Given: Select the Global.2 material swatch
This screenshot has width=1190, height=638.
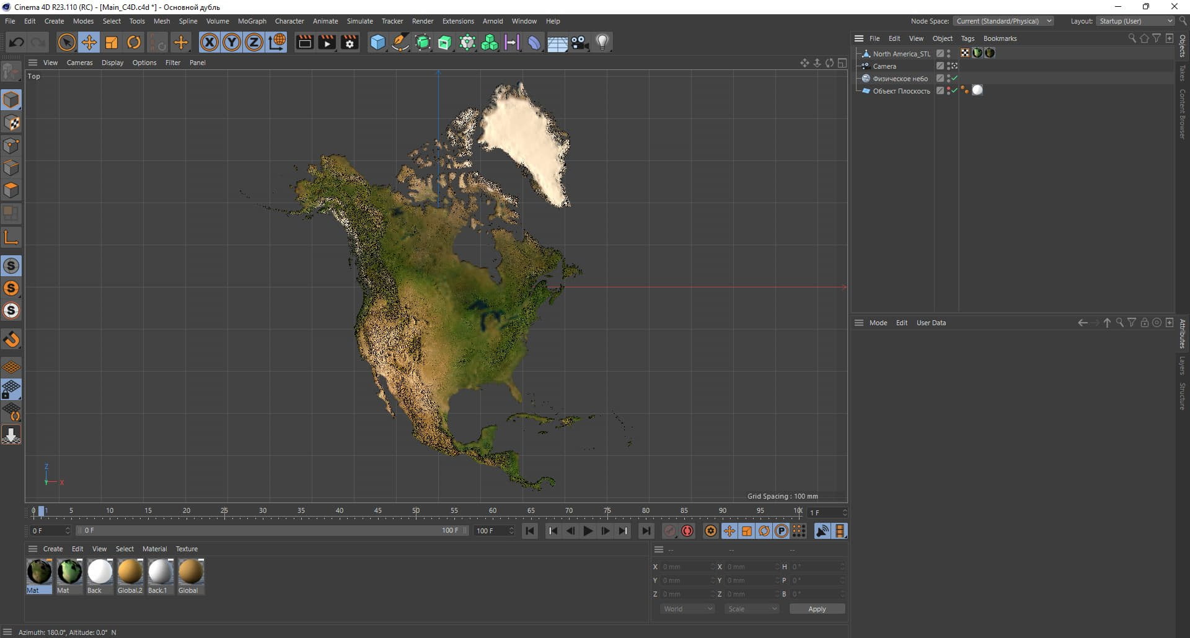Looking at the screenshot, I should click(x=130, y=576).
